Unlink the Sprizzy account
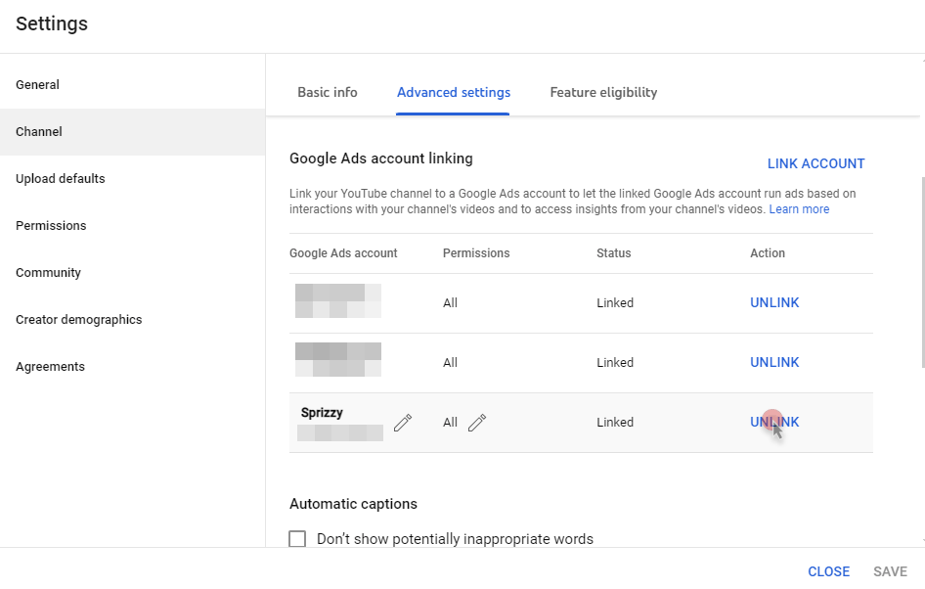 [x=774, y=422]
